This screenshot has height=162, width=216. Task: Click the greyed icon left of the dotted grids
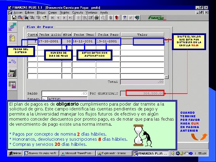pos(78,18)
